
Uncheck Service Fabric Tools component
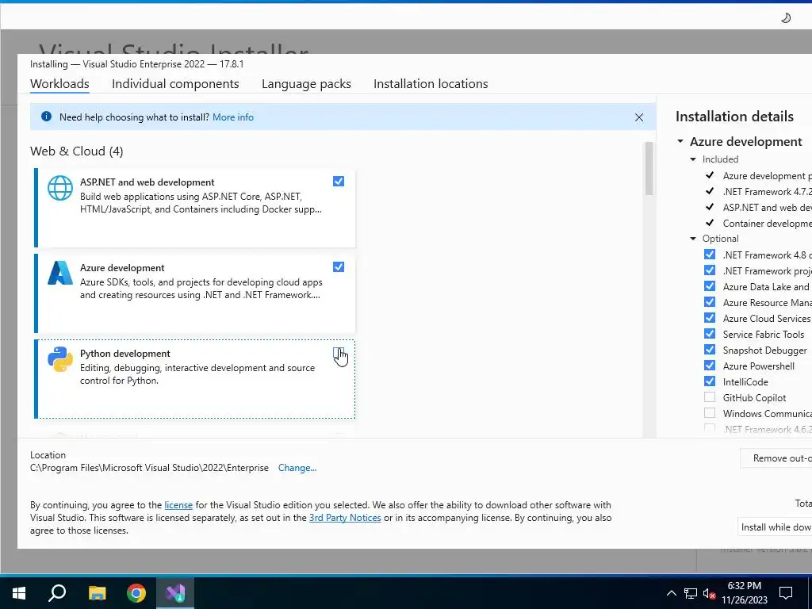click(710, 334)
